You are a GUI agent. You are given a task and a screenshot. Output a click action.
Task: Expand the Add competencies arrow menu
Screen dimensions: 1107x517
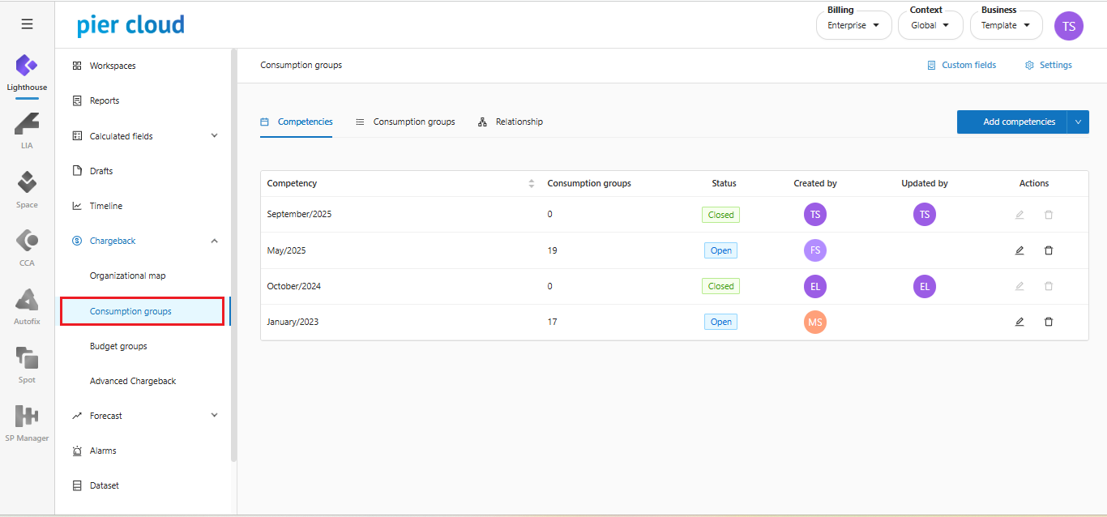[x=1078, y=122]
